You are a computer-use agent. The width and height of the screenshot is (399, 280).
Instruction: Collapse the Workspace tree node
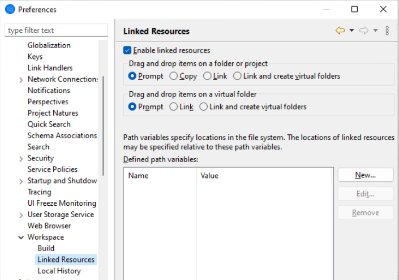[x=21, y=237]
